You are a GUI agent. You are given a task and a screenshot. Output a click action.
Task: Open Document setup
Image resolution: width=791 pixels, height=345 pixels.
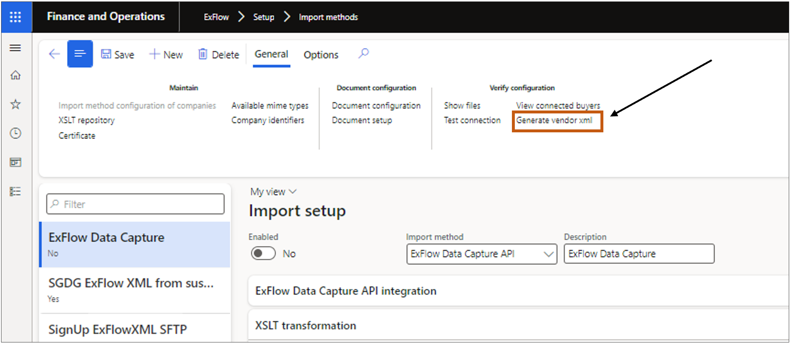click(362, 120)
